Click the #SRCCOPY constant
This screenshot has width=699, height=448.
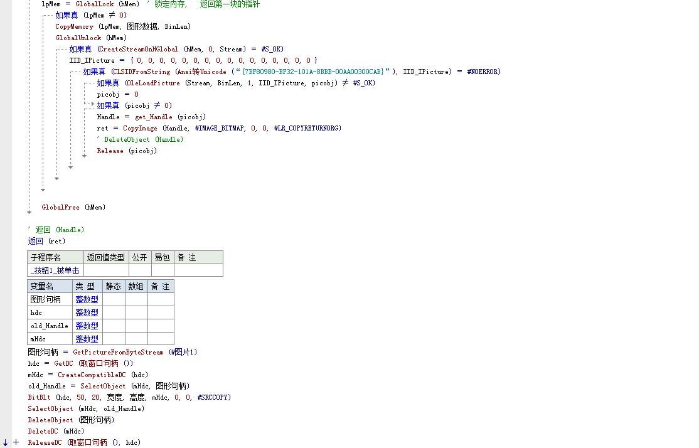click(213, 397)
